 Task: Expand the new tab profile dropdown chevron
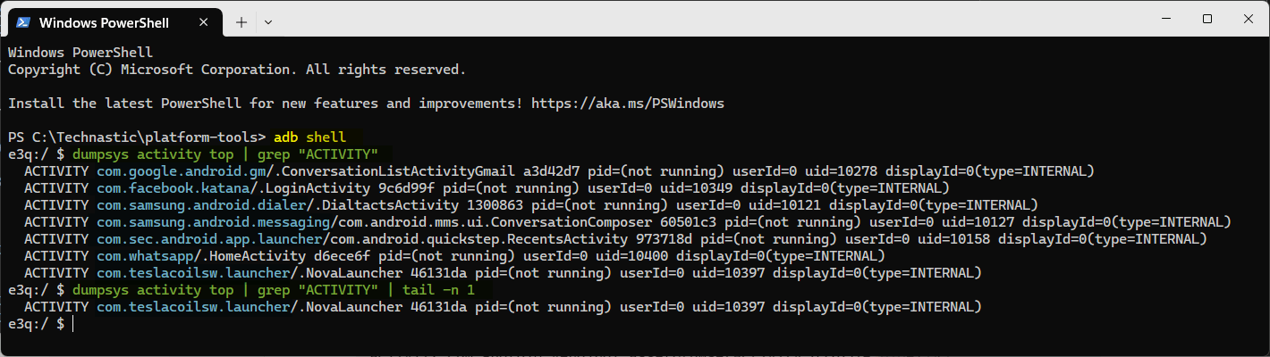pos(268,21)
